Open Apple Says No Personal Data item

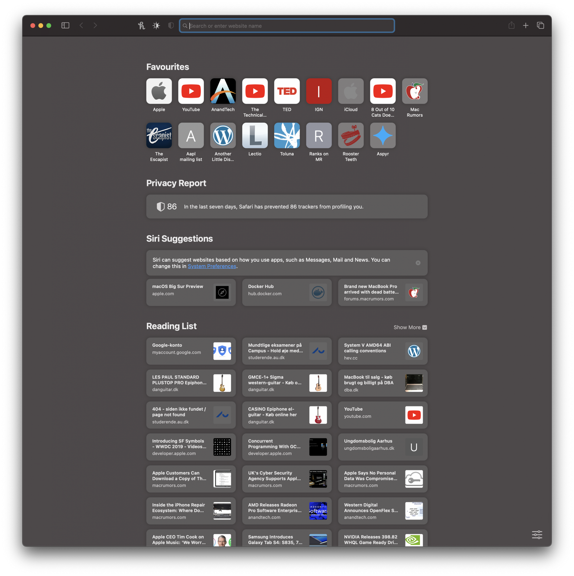[383, 479]
